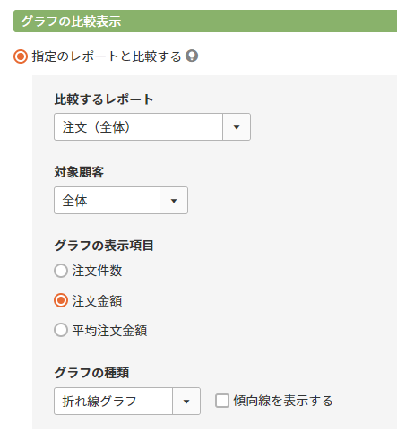Click the 注文件数 label text

coord(97,271)
